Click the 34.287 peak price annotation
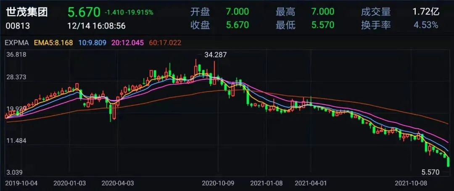Viewport: 454px width, 191px height. (215, 55)
